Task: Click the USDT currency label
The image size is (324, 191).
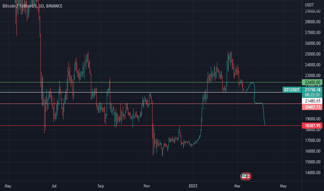Action: pyautogui.click(x=309, y=5)
